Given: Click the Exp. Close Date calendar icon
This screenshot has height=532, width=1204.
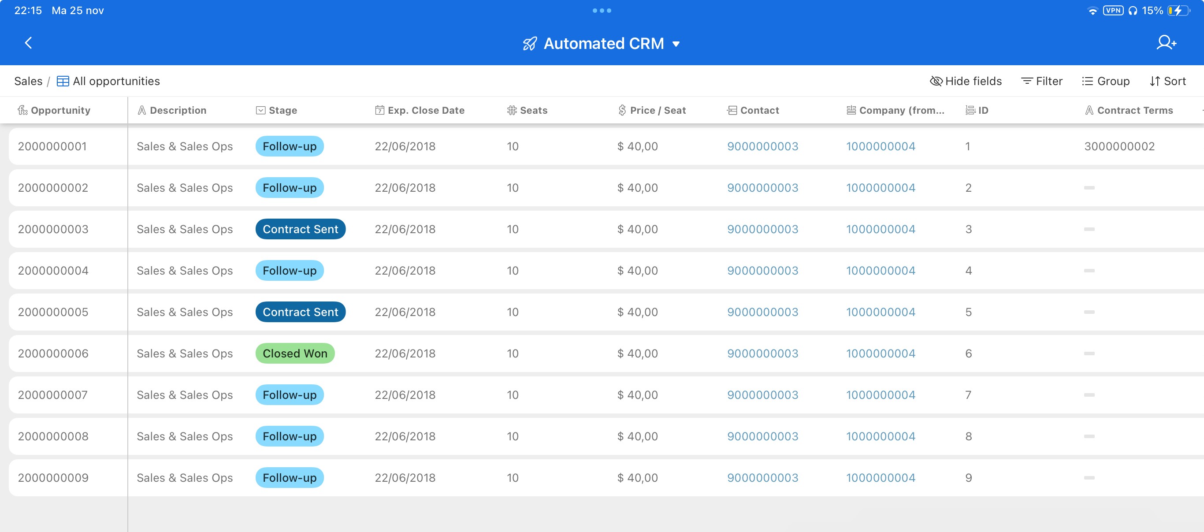Looking at the screenshot, I should pos(379,110).
